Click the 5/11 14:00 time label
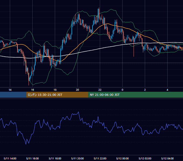 [10, 158]
